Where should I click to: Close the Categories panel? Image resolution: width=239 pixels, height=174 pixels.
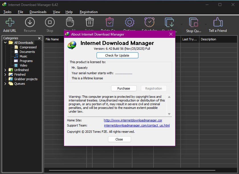[39, 38]
